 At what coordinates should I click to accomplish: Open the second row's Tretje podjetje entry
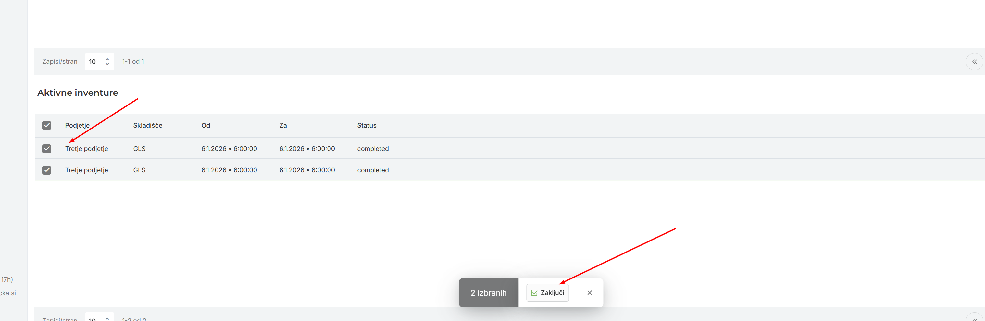(86, 170)
